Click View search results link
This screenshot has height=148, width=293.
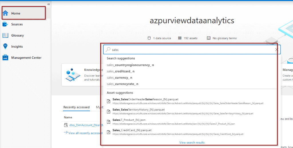pos(192,142)
